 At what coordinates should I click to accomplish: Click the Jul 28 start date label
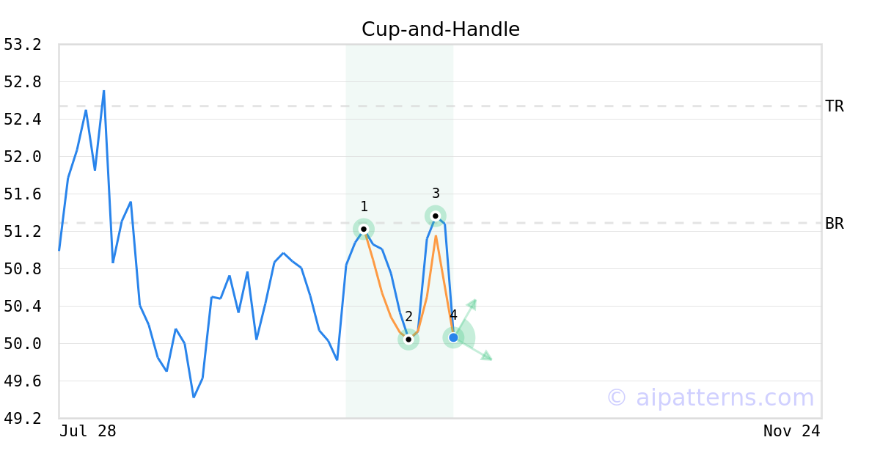(x=88, y=431)
